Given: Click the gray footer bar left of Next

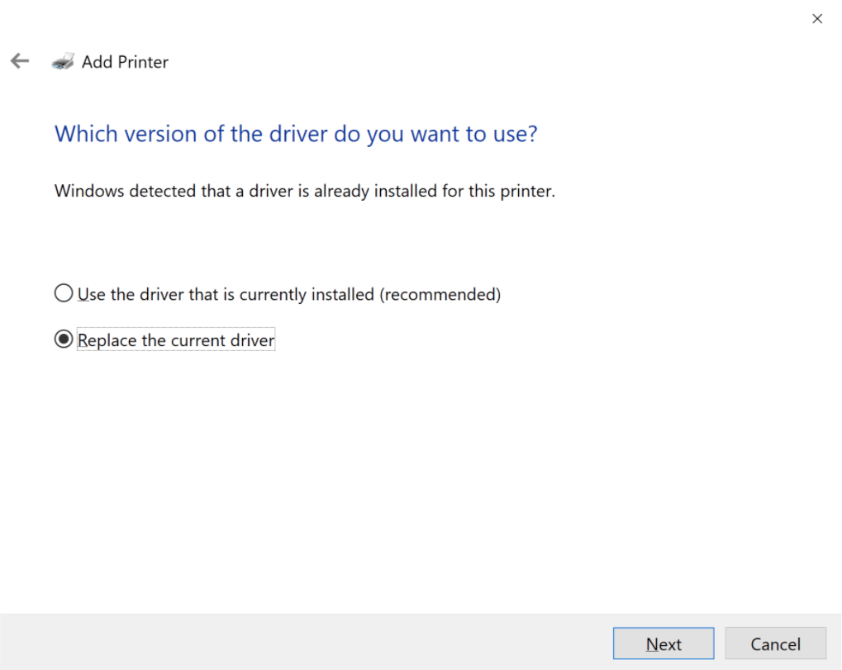Looking at the screenshot, I should pos(306,642).
